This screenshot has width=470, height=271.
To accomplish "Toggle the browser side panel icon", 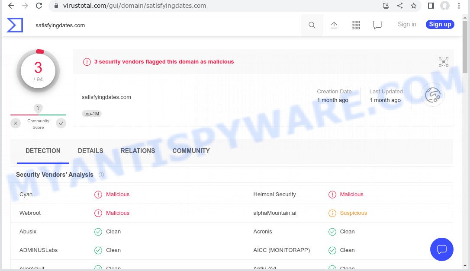I will (431, 6).
